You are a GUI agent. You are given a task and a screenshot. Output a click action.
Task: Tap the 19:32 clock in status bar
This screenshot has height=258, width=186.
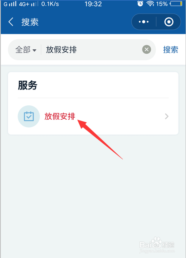93,4
